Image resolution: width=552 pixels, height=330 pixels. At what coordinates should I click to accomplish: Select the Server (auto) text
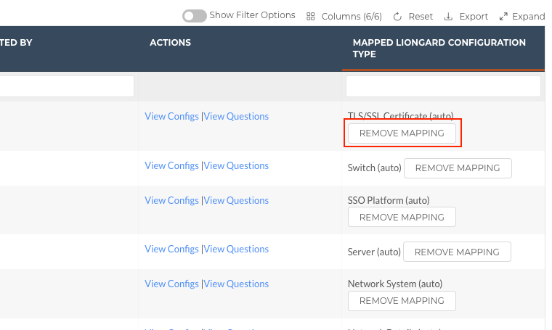(374, 252)
